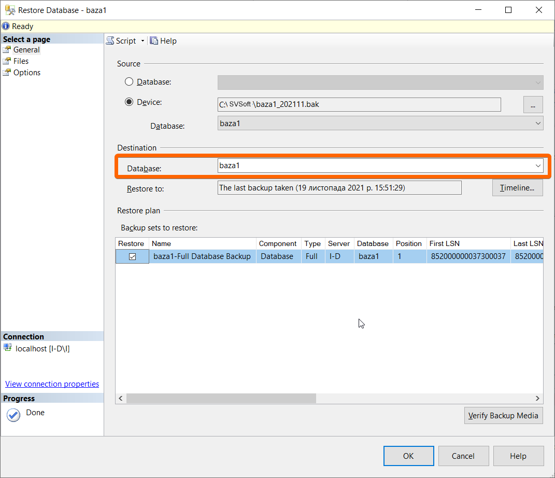Minimize the Restore Database window
Image resolution: width=555 pixels, height=478 pixels.
click(478, 10)
